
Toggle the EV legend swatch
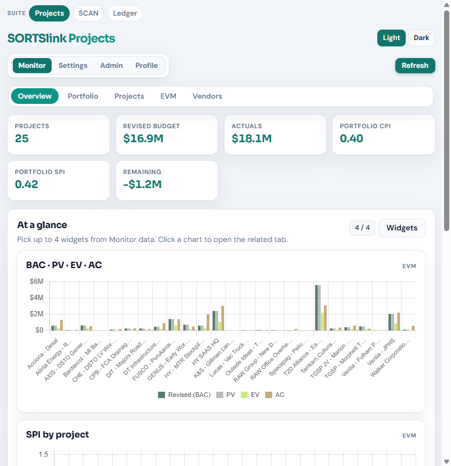(244, 395)
